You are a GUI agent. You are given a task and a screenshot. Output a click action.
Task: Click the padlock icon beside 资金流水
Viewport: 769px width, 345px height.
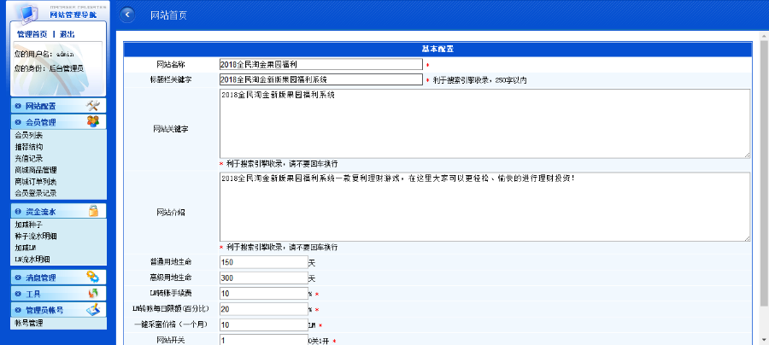(93, 211)
